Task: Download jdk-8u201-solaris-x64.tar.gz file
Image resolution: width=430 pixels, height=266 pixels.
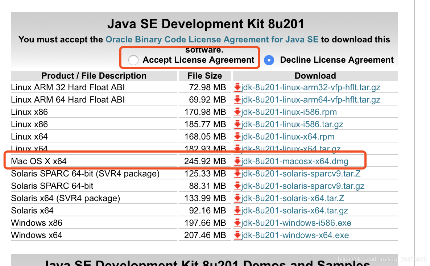Action: [294, 211]
